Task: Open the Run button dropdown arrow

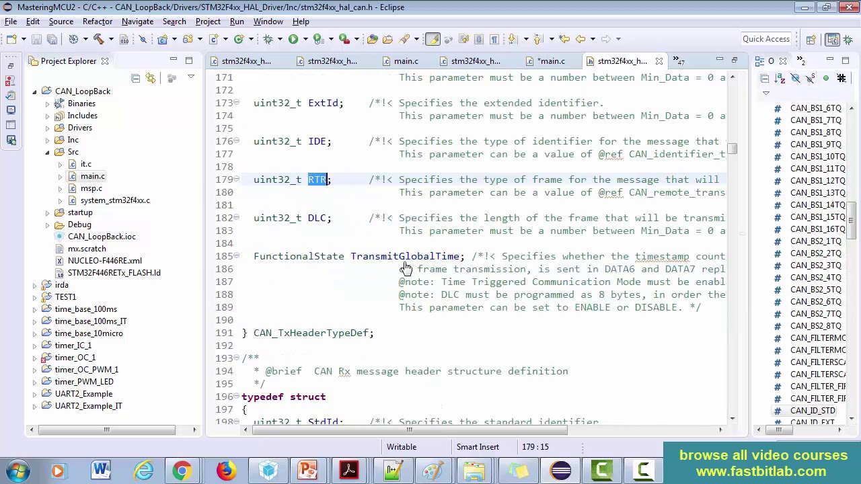Action: [x=305, y=38]
